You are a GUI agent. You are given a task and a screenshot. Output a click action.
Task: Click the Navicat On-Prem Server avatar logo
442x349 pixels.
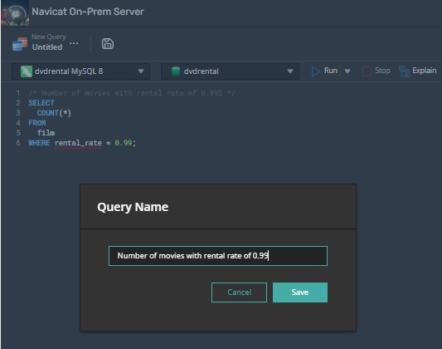tap(15, 13)
